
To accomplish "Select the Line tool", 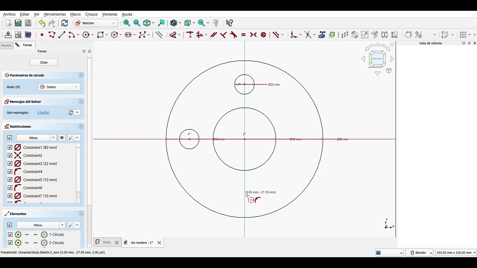I will point(62,35).
